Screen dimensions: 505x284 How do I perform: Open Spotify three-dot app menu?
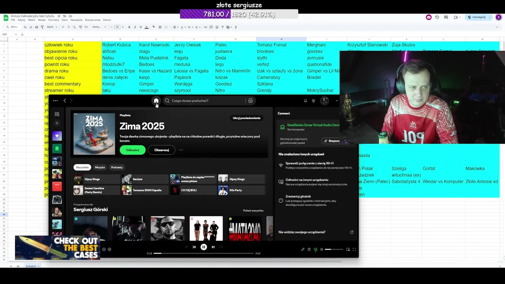[x=55, y=101]
